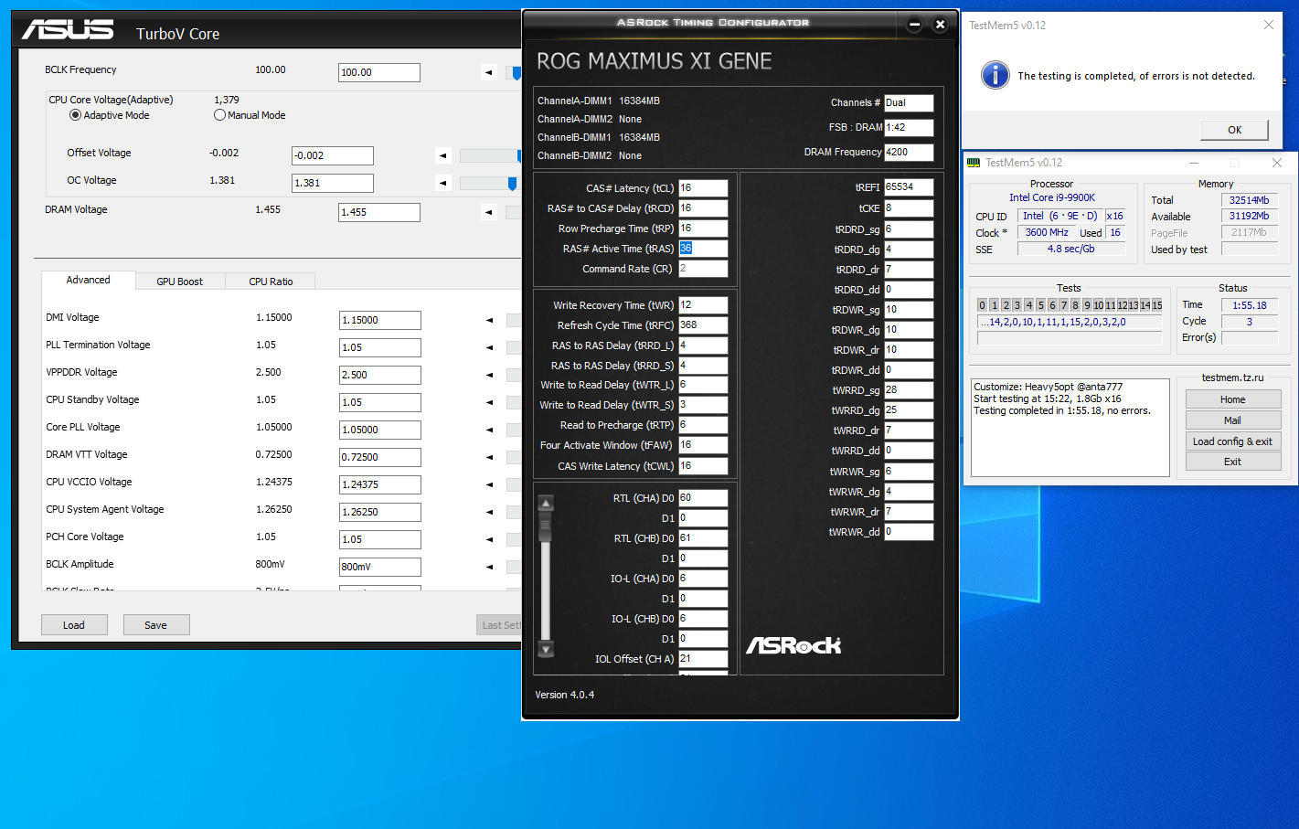Image resolution: width=1299 pixels, height=829 pixels.
Task: Click the Offset Voltage slider track
Action: click(x=490, y=155)
